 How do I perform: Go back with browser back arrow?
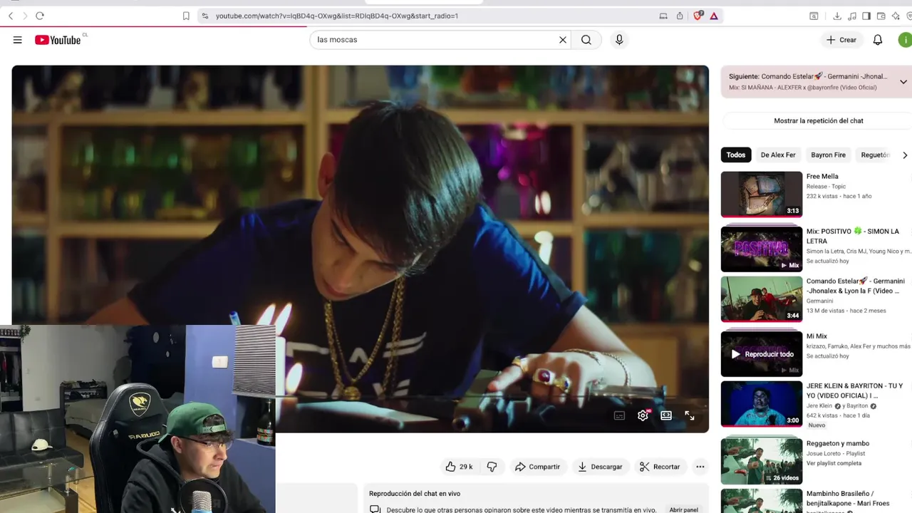[11, 16]
